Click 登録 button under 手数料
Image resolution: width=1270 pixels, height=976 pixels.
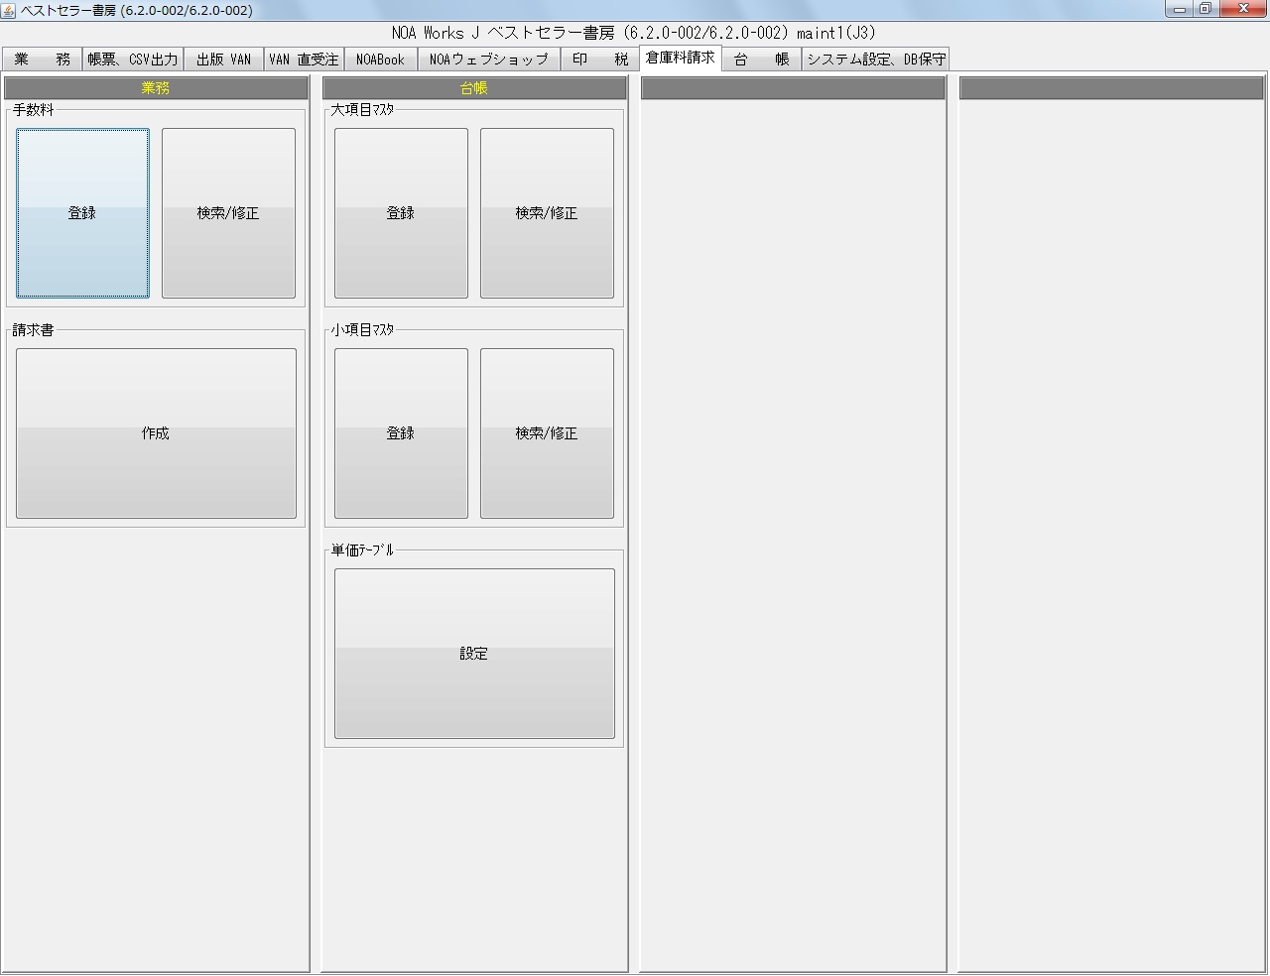[82, 213]
